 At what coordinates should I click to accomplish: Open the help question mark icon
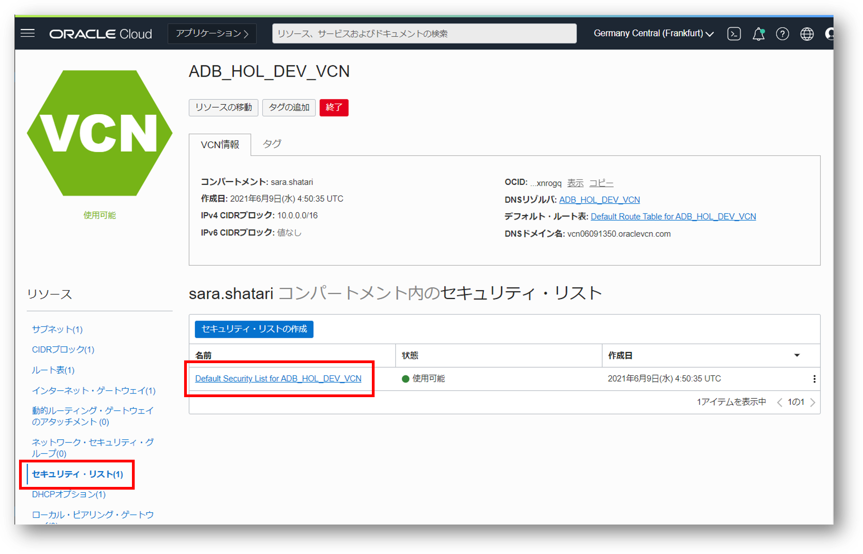click(x=782, y=34)
